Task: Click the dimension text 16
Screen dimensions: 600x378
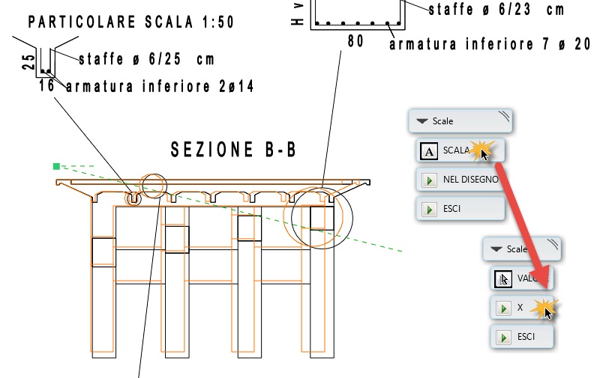Action: point(46,85)
